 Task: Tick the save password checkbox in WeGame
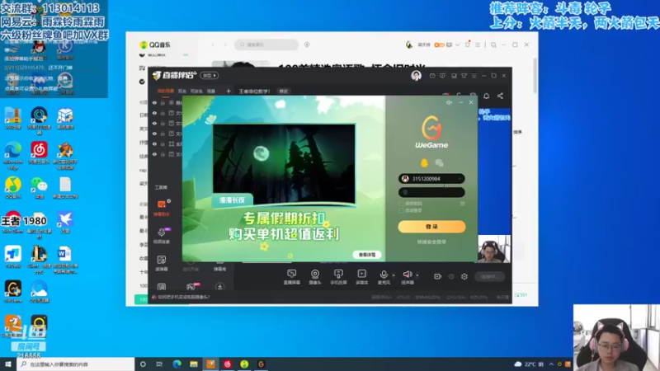point(401,203)
